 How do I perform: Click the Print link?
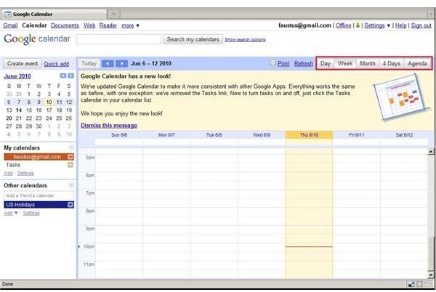pyautogui.click(x=283, y=63)
